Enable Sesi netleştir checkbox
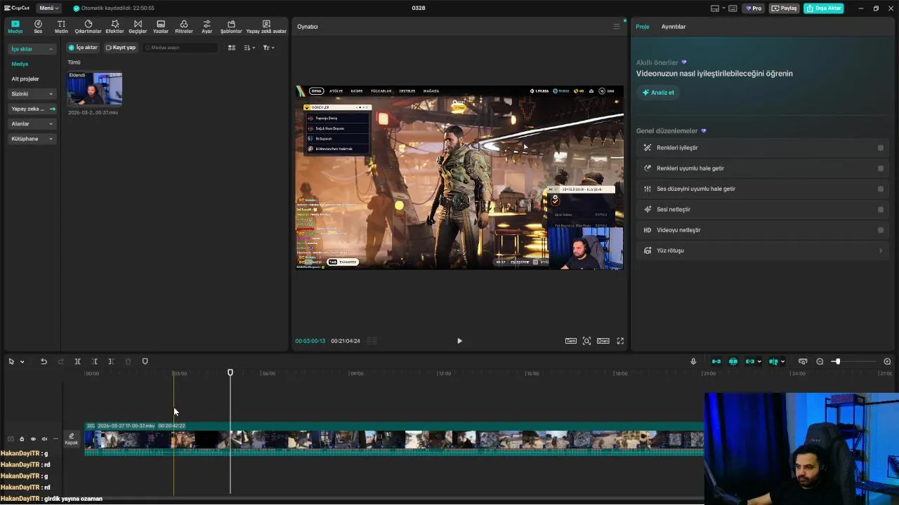 (x=881, y=209)
